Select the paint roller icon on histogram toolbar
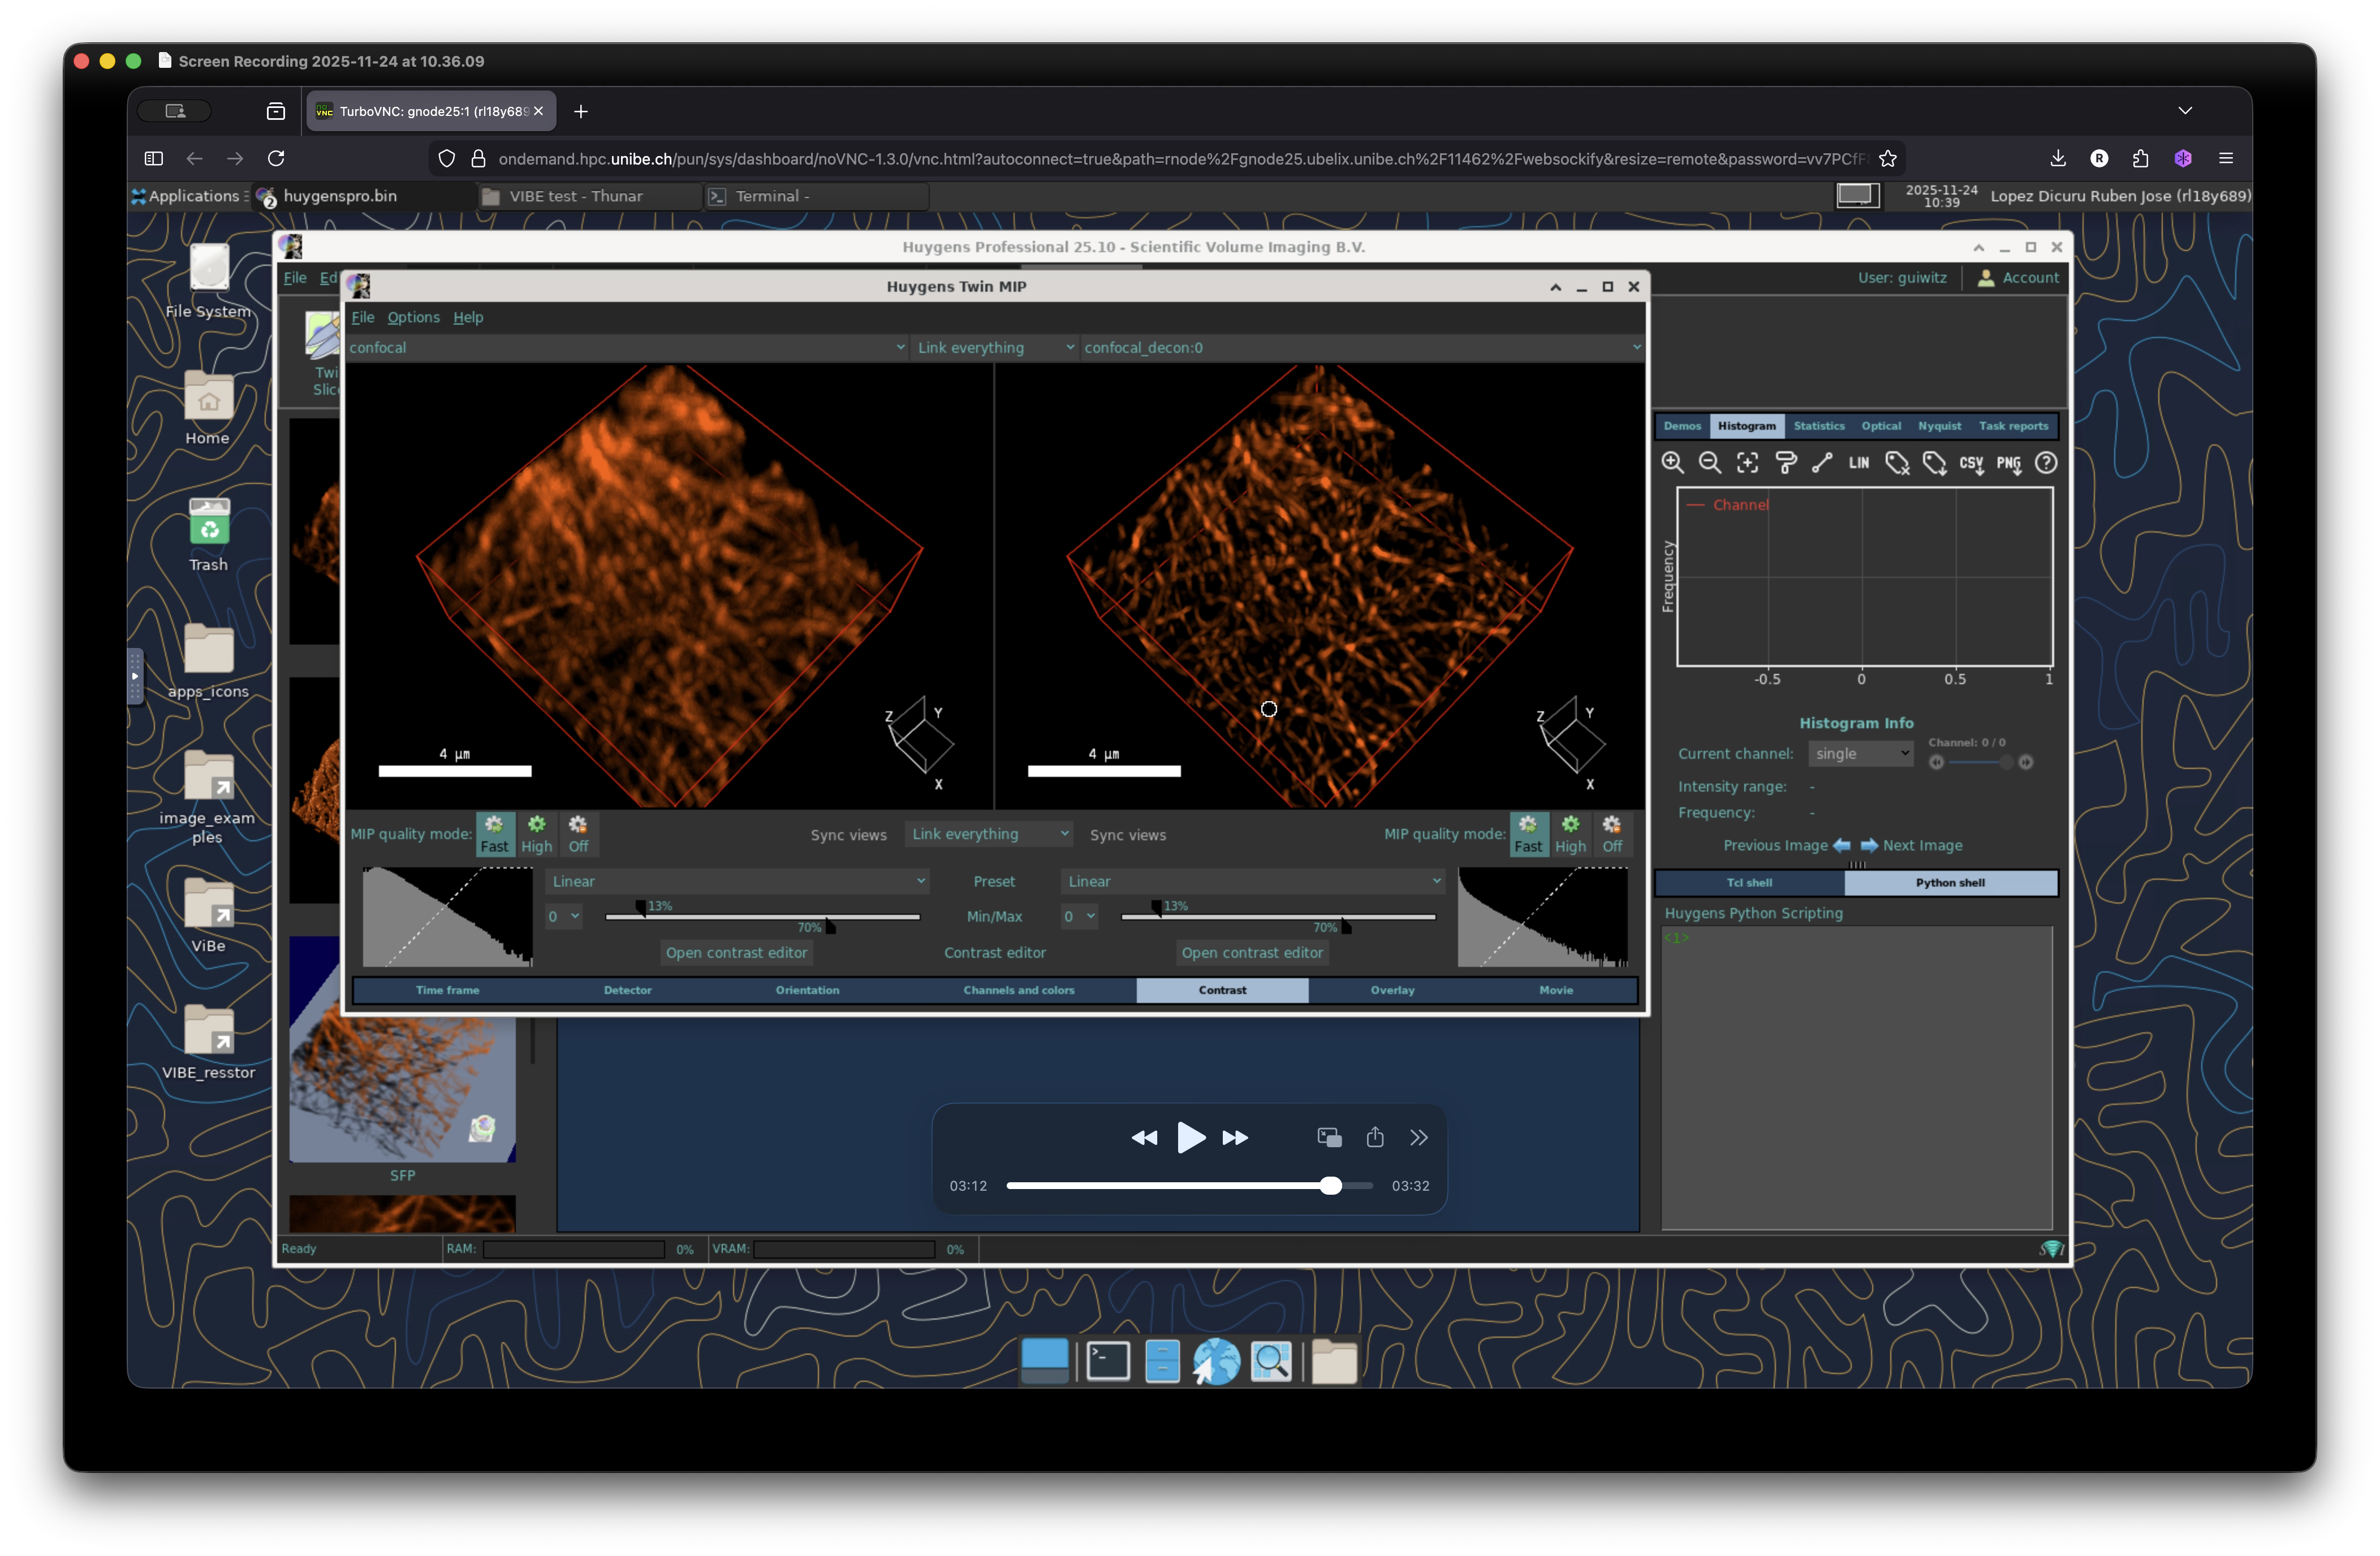 pyautogui.click(x=1786, y=463)
